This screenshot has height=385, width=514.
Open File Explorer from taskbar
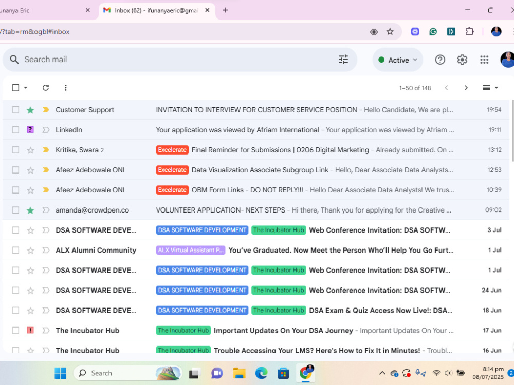pyautogui.click(x=240, y=373)
